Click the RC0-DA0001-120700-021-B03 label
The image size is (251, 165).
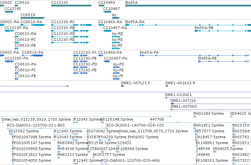(36, 125)
